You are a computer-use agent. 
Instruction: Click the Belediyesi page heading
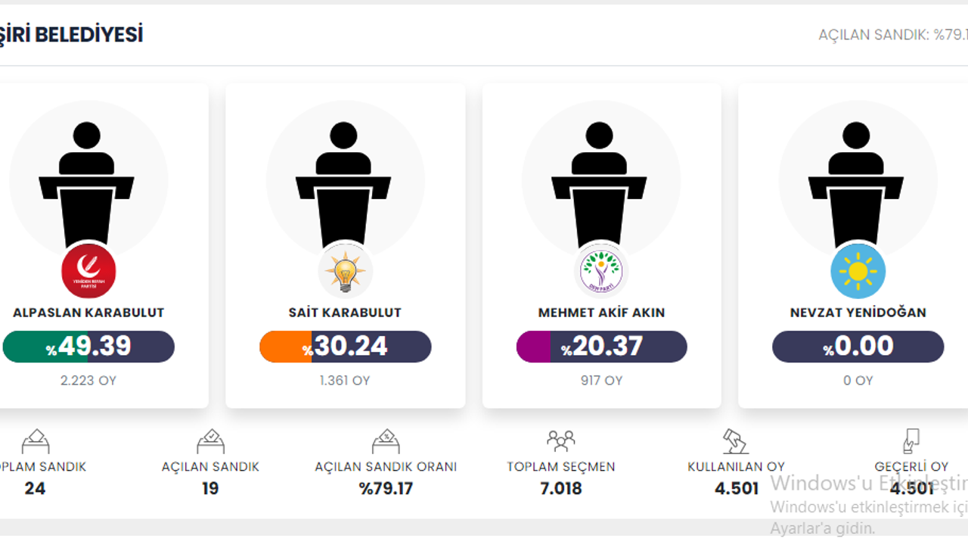pos(72,35)
